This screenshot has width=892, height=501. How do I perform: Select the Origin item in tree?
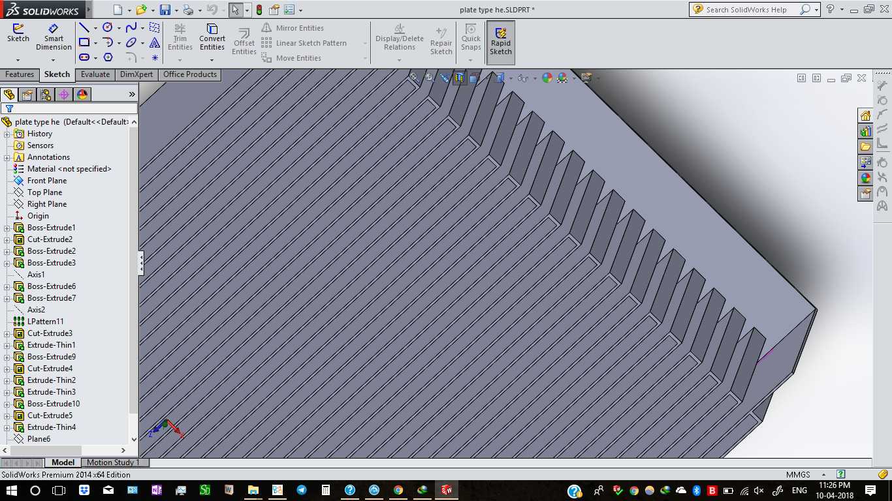click(x=38, y=216)
